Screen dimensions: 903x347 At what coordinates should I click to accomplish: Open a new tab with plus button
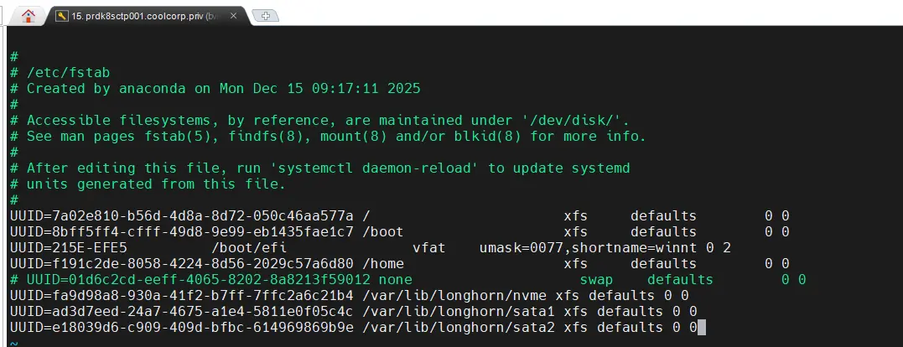[264, 16]
